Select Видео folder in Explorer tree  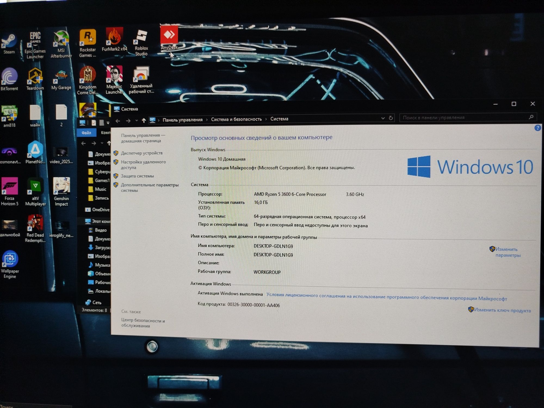click(97, 230)
